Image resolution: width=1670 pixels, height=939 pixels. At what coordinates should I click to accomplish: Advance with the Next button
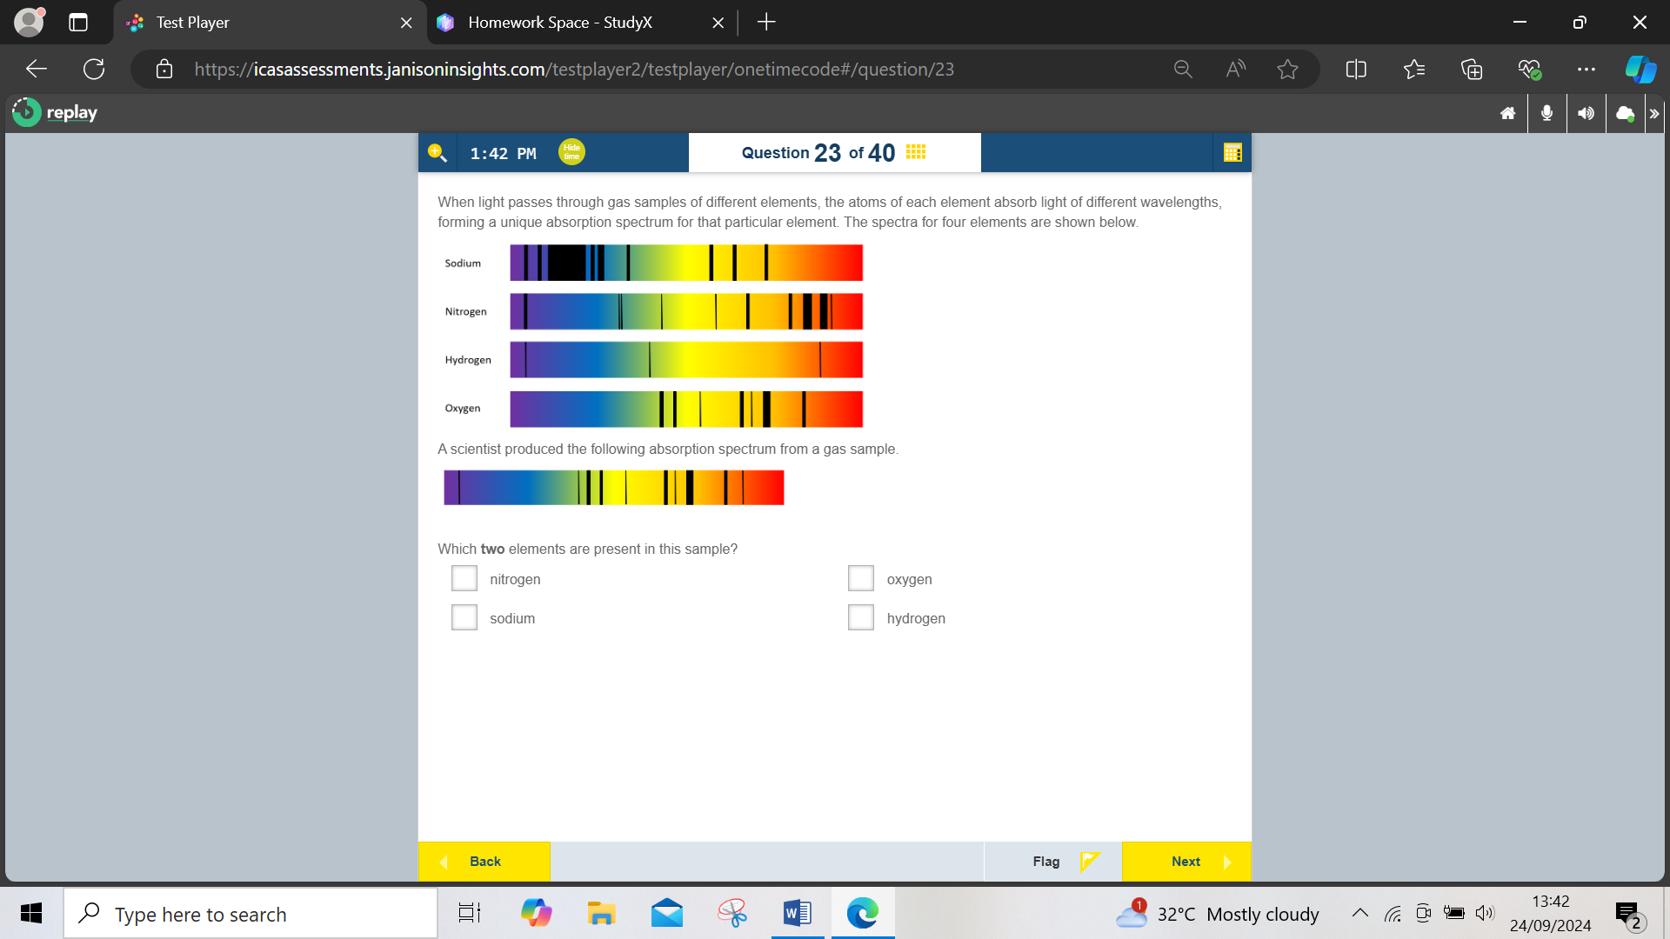point(1186,862)
